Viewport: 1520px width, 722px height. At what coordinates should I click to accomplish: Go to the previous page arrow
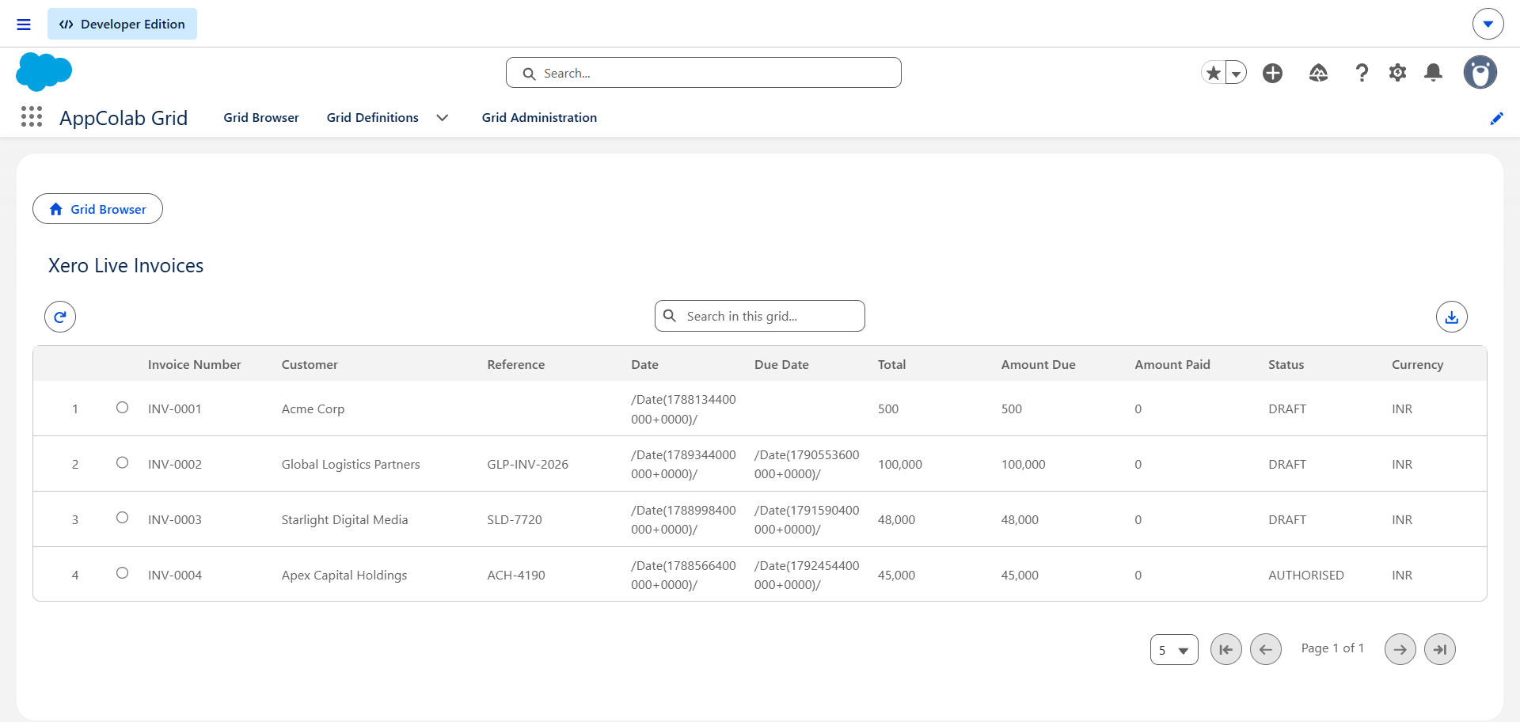[1266, 649]
